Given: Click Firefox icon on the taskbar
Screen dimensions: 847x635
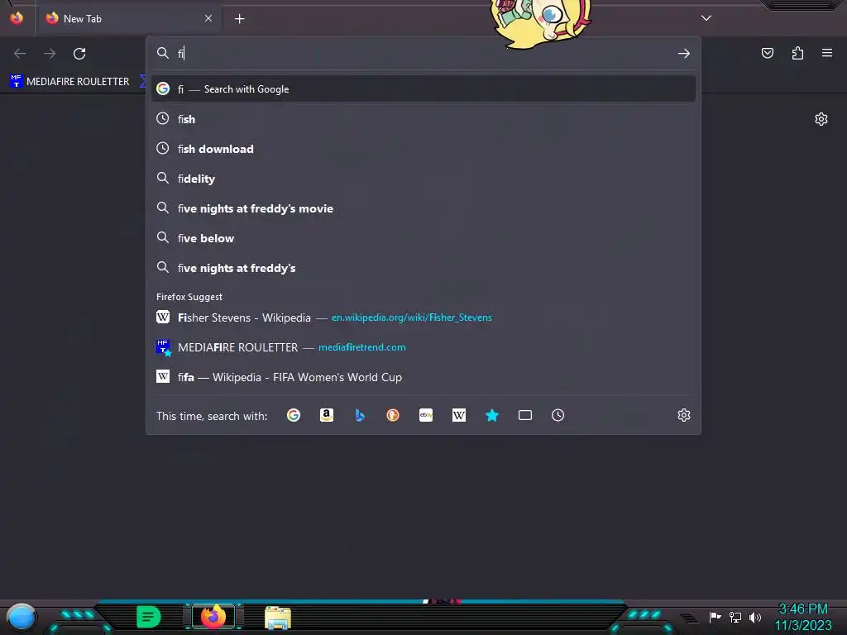Looking at the screenshot, I should 213,616.
